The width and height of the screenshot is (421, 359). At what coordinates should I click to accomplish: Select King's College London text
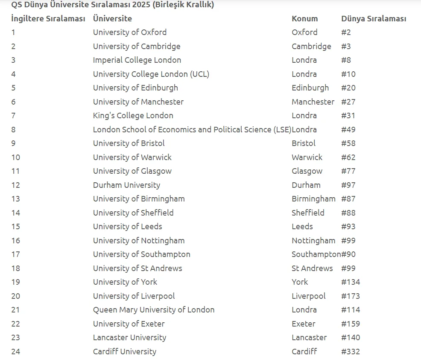133,116
